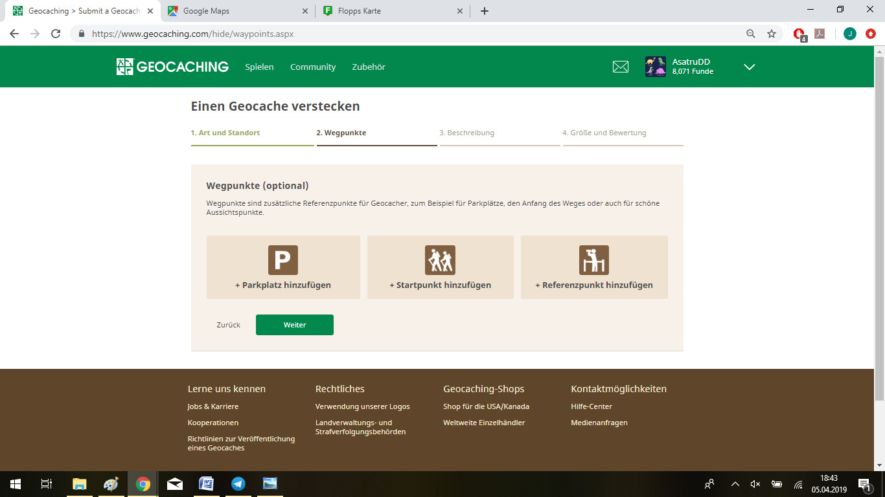Image resolution: width=885 pixels, height=497 pixels.
Task: Open the zoom magnifier icon in address bar
Action: 751,34
